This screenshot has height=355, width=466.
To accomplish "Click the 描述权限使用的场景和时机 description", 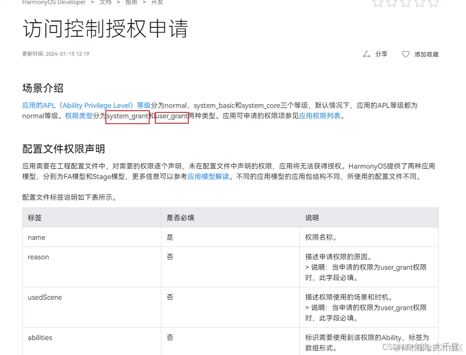I will click(349, 297).
